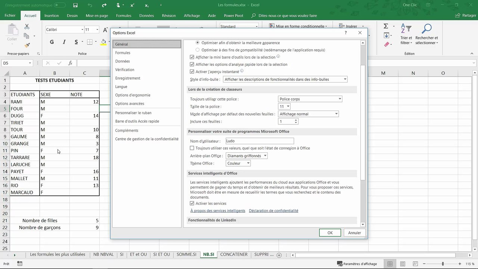The image size is (478, 269).
Task: Click the help question mark in Options Excel
Action: 346,33
